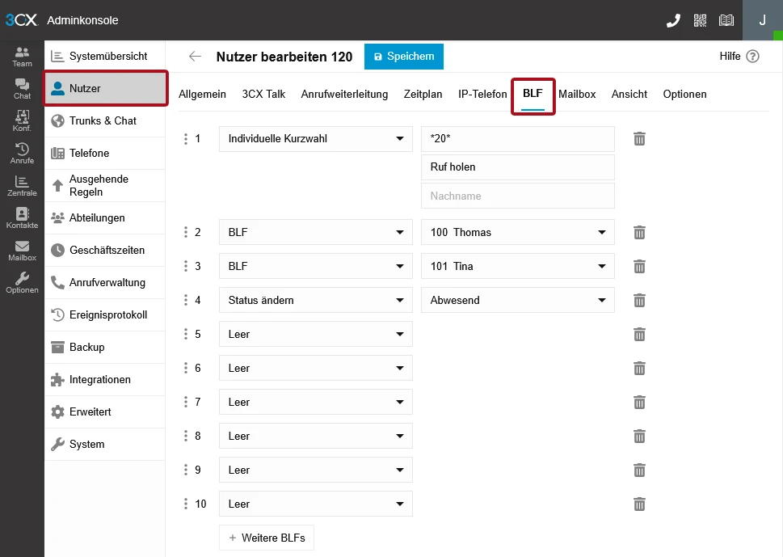Open Trunks & Chat in sidebar menu
The image size is (783, 557).
click(103, 121)
